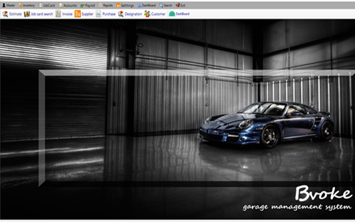Open the Customer toolbar shortcut
Image resolution: width=355 pixels, height=222 pixels.
pos(155,14)
